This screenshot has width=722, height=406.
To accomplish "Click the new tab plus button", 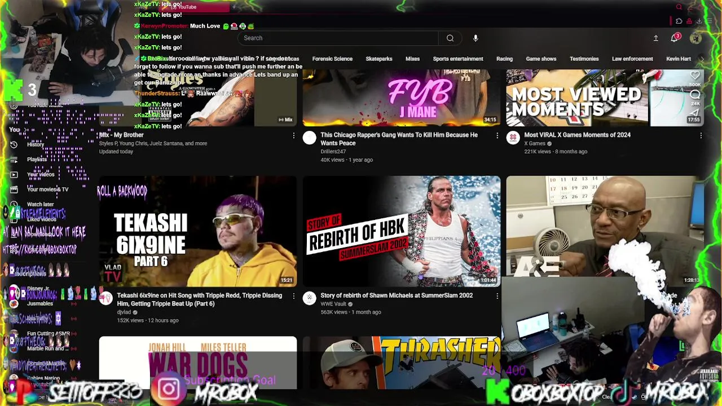I will (234, 7).
